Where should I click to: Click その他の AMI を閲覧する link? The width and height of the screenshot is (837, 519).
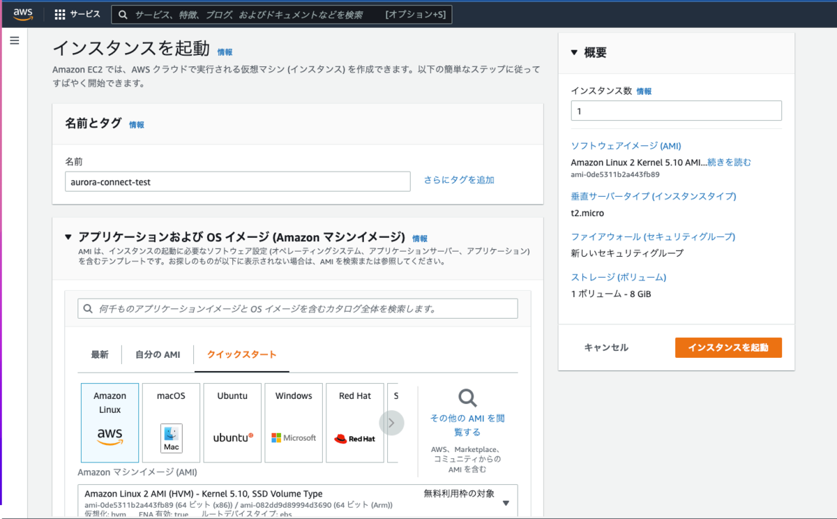467,425
